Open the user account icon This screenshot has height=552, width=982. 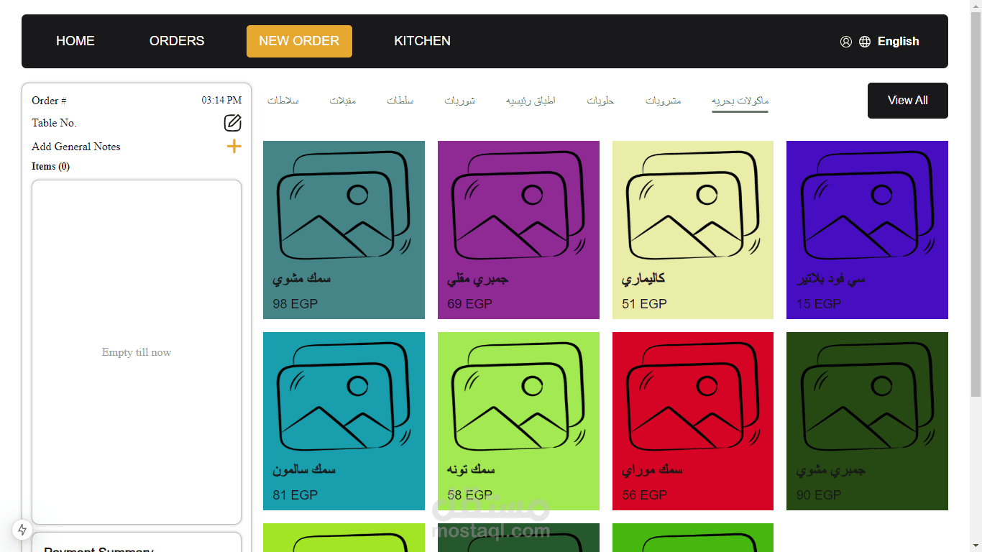pos(846,42)
